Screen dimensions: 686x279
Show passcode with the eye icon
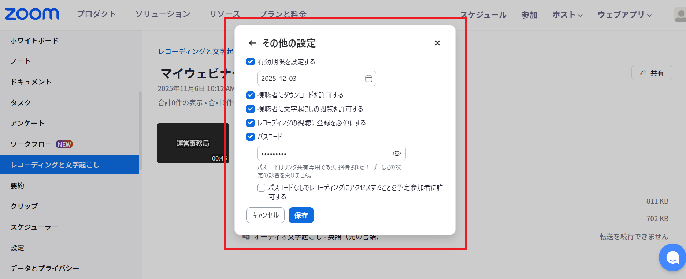[397, 154]
